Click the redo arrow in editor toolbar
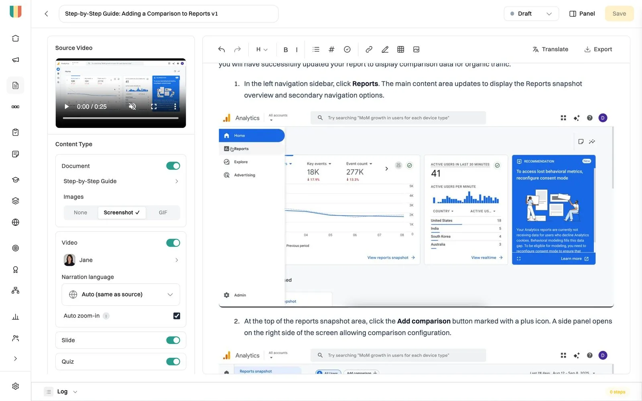 point(238,49)
